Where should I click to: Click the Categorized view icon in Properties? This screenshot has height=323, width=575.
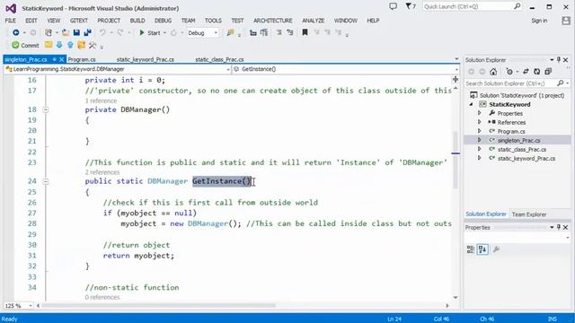click(x=471, y=249)
